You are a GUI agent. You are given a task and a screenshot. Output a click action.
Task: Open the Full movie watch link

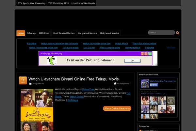[71, 47]
